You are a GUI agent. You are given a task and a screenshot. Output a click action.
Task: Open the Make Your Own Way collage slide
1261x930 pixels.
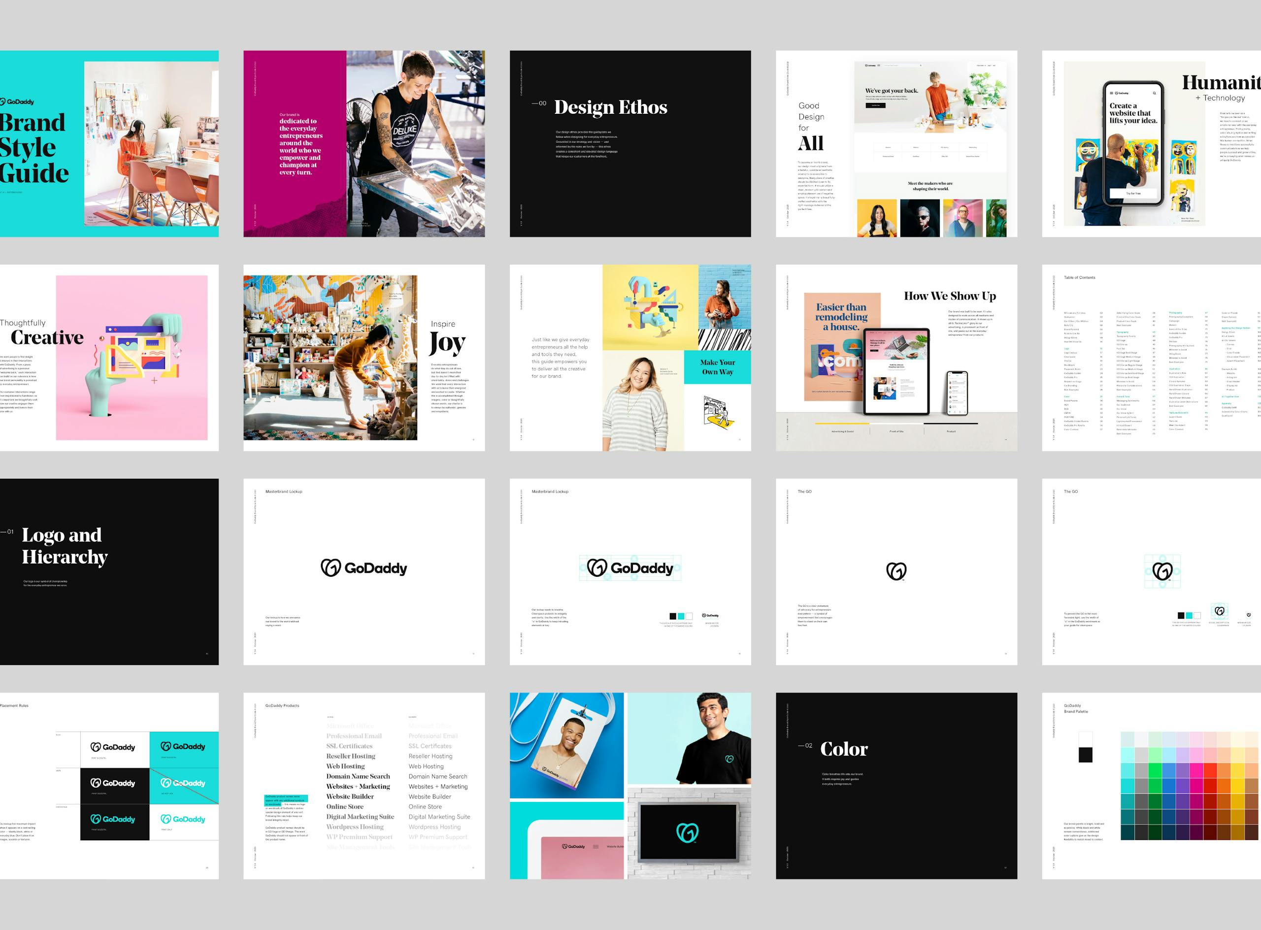click(x=630, y=358)
